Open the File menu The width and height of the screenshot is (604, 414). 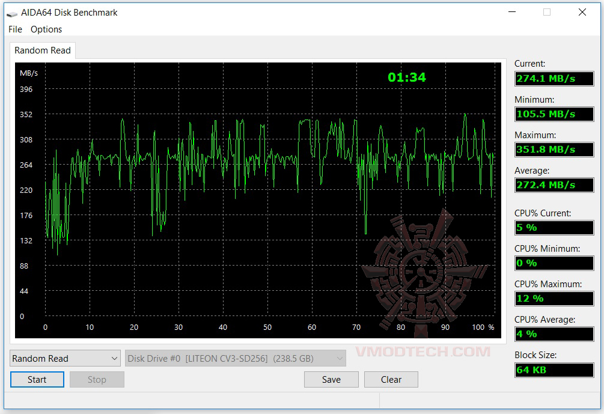click(x=15, y=29)
